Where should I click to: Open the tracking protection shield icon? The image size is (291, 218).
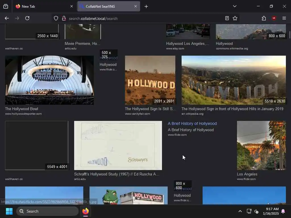tap(56, 18)
